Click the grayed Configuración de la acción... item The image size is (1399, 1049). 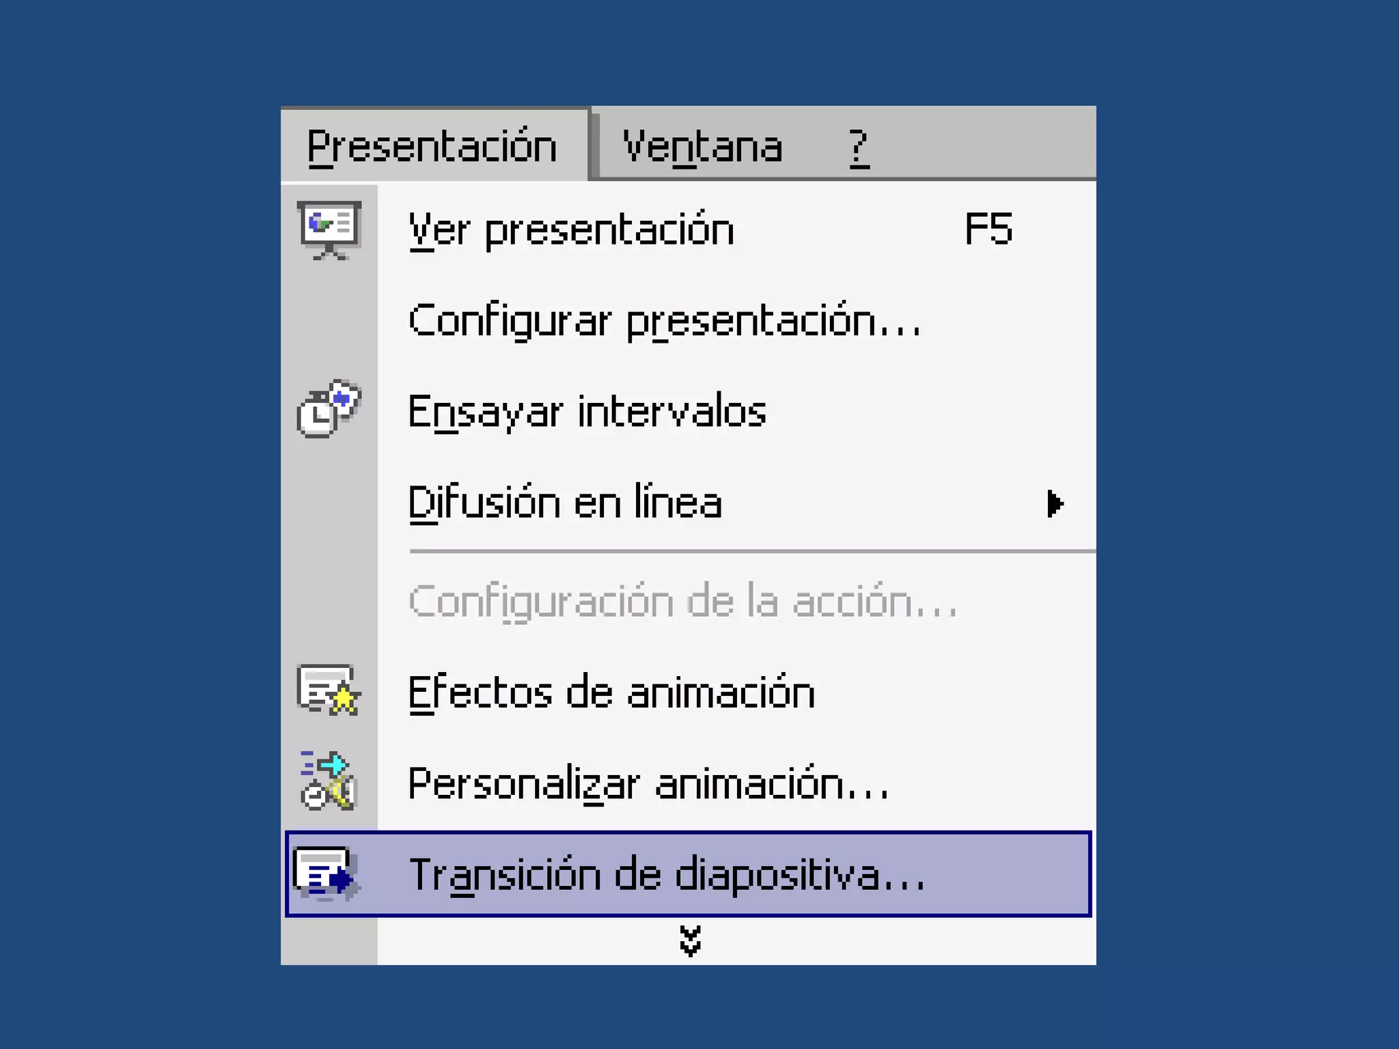point(682,602)
